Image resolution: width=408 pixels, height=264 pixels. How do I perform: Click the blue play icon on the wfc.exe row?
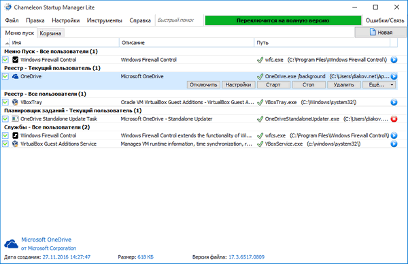[394, 60]
